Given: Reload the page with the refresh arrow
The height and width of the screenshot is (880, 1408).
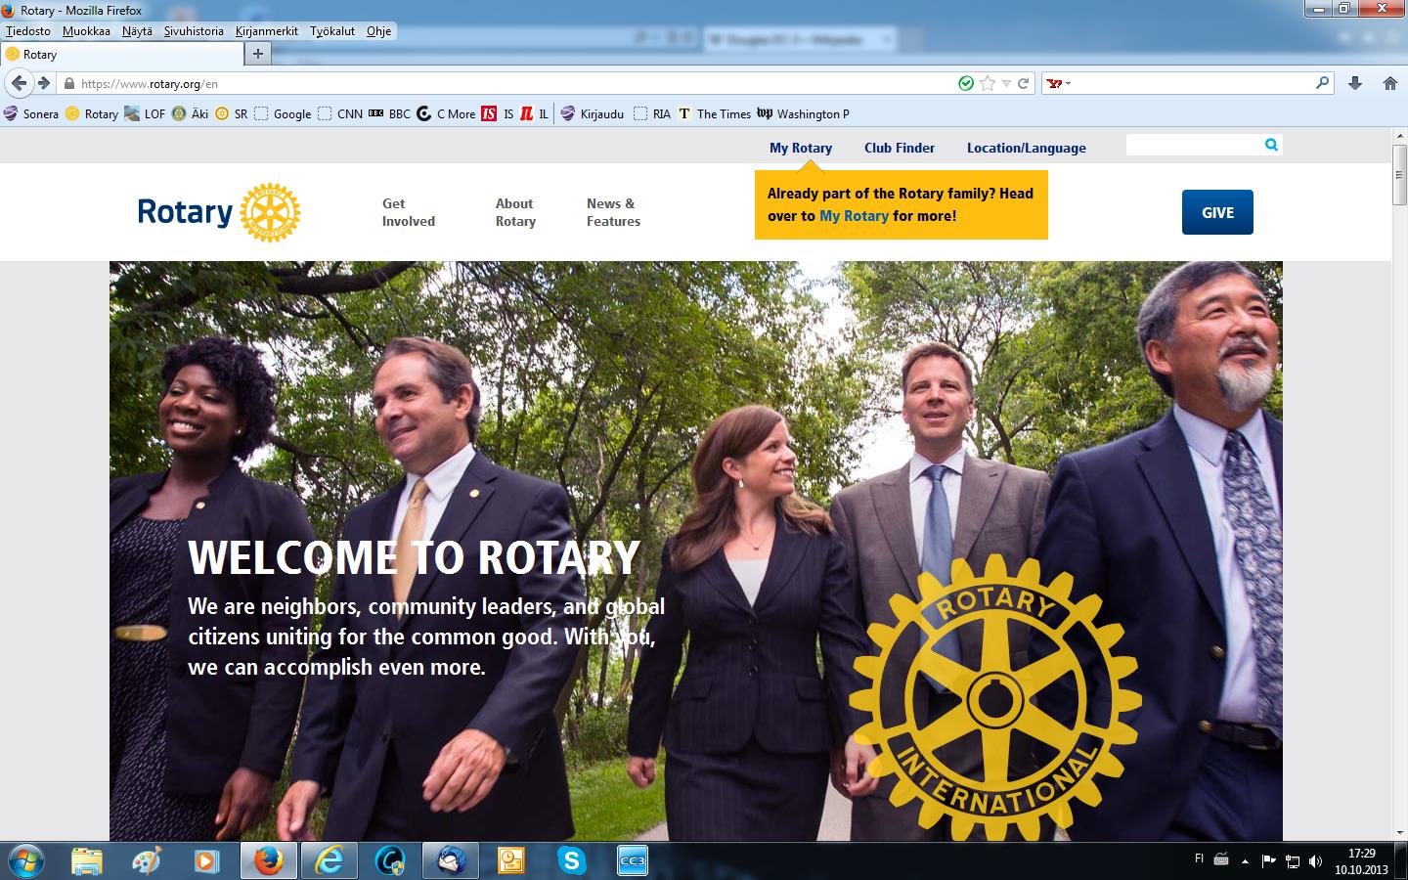Looking at the screenshot, I should coord(1023,83).
